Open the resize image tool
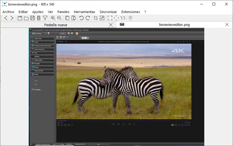Screen dimensions: 233x146 pyautogui.click(x=102, y=18)
